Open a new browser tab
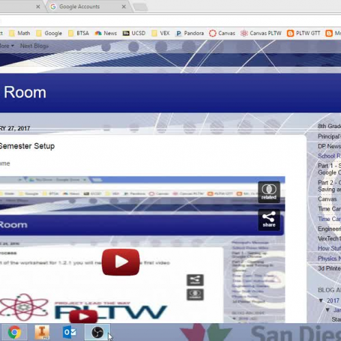 click(x=140, y=8)
